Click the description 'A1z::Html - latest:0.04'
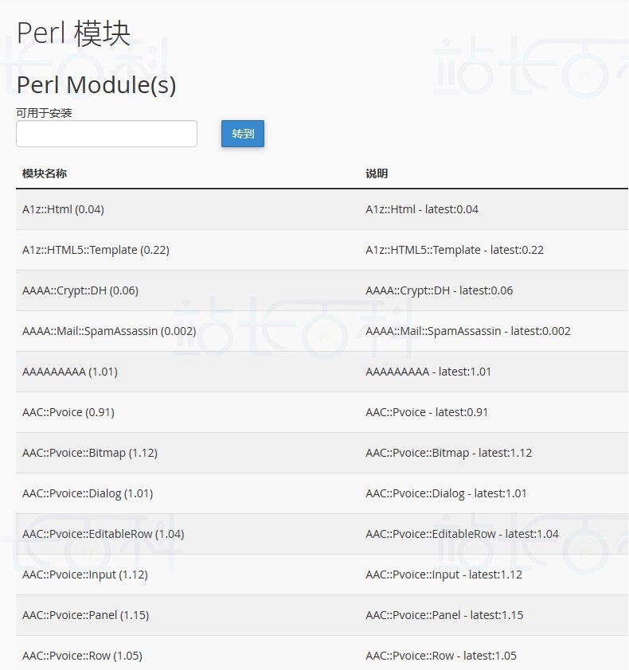Viewport: 629px width, 670px height. [x=422, y=209]
